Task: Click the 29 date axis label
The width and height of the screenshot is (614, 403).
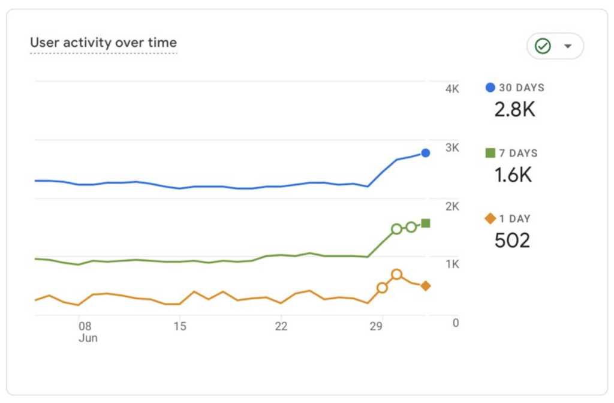Action: (377, 326)
